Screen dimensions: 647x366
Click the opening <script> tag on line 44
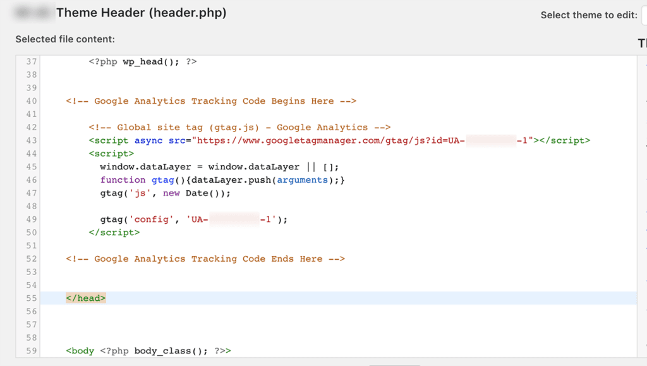[111, 153]
